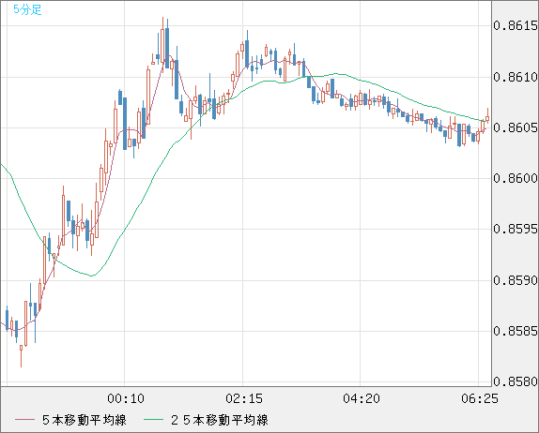Viewport: 539px width, 433px height.
Task: Click the green 25-bar average legend line
Action: coord(153,420)
